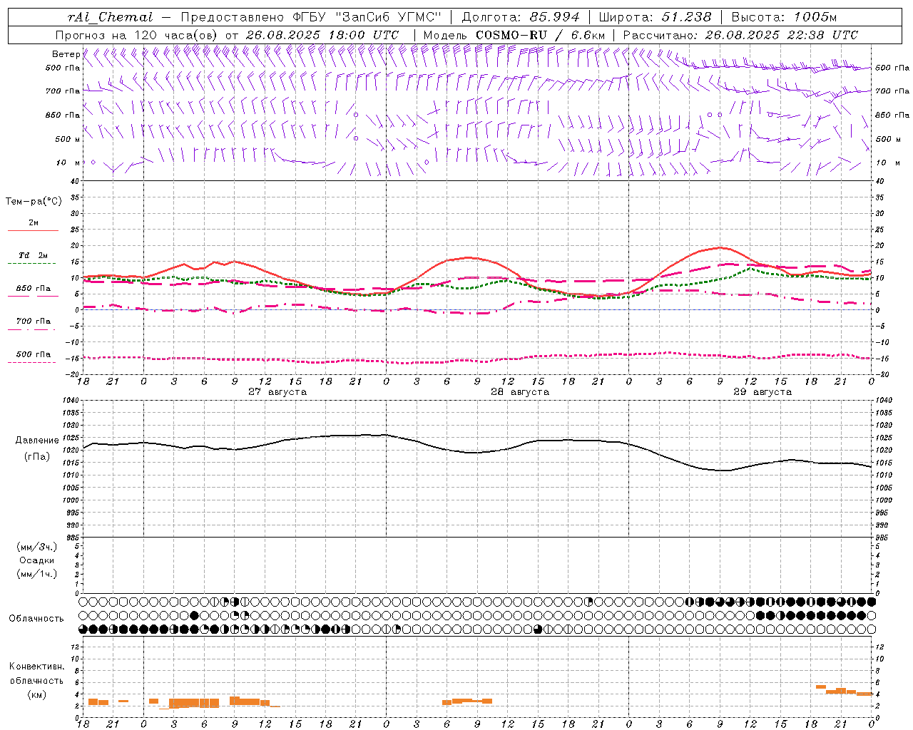Screen dimensions: 913x730
Task: Click the date label 28 августа
Action: tap(520, 392)
